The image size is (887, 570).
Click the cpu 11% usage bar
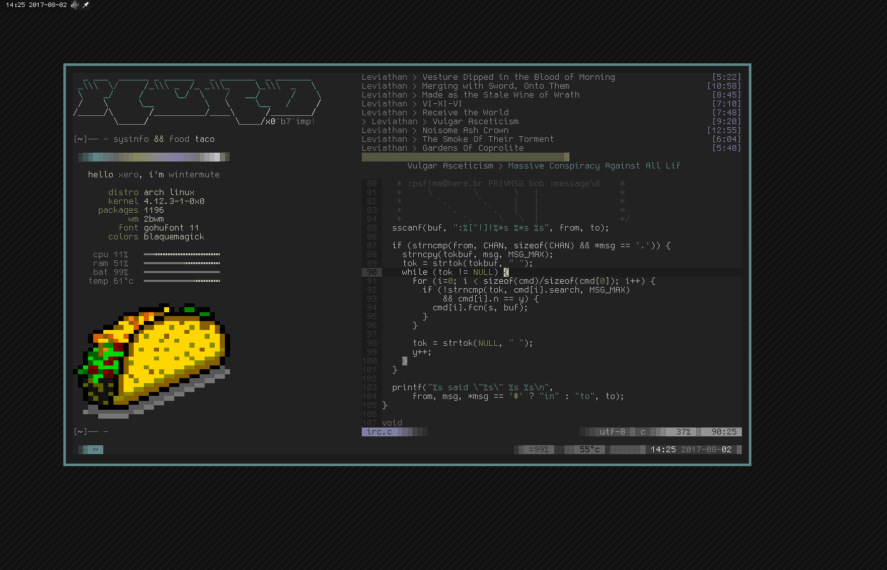click(181, 255)
